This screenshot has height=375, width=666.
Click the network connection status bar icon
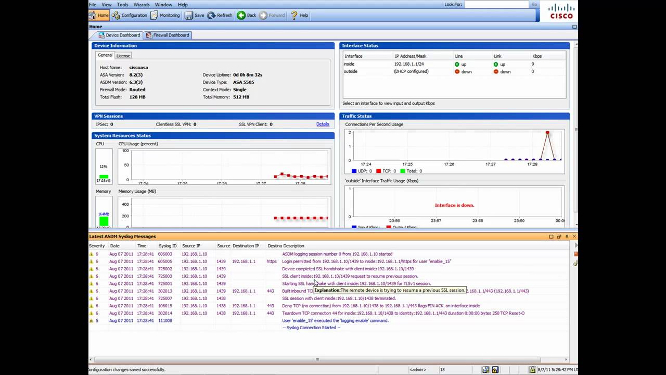[485, 370]
